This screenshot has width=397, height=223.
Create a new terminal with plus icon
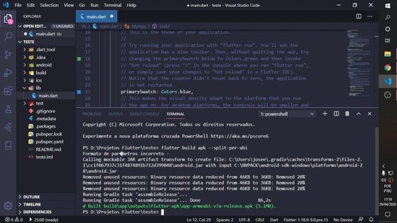(x=324, y=114)
